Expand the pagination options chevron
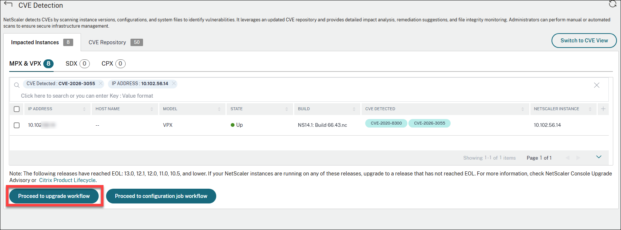Screen dimensions: 621x230 (599, 157)
